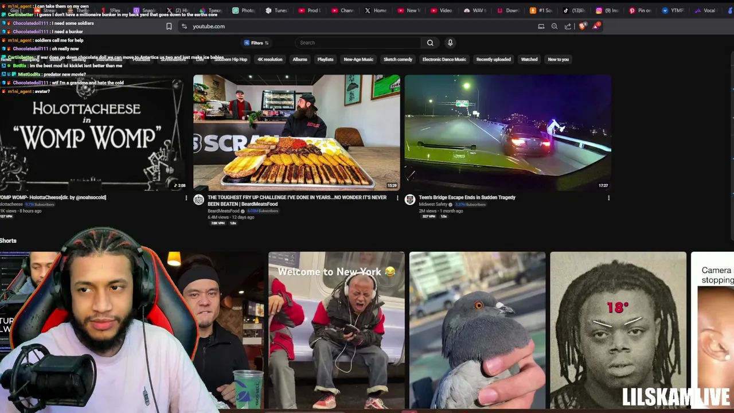Open the Brave Shields lion icon
This screenshot has height=413, width=734.
pos(583,26)
